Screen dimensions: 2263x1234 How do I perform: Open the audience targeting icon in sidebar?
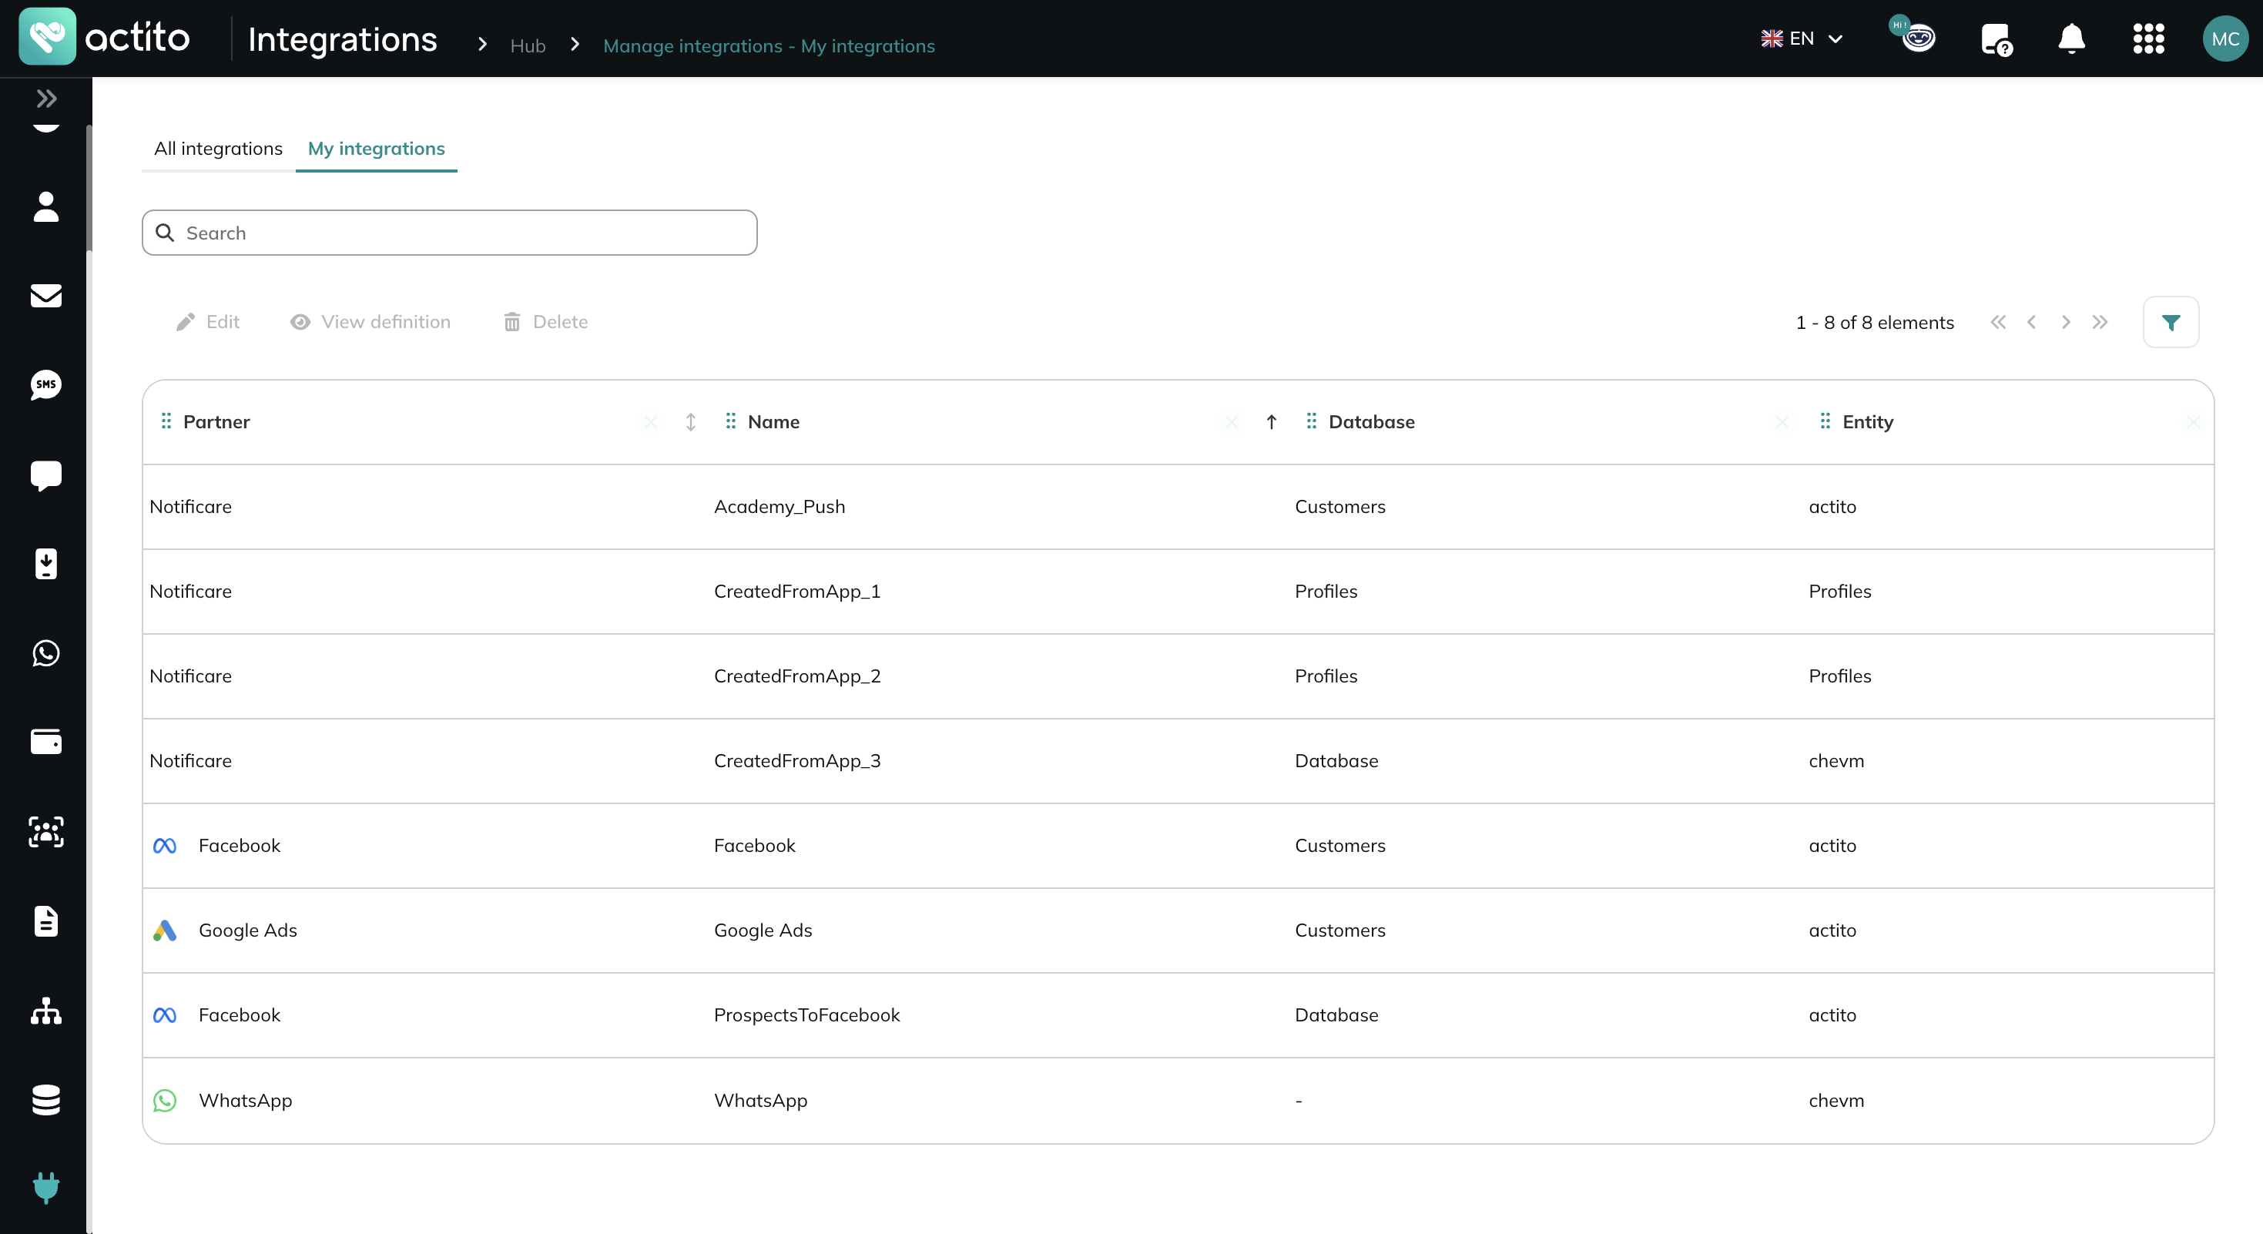click(45, 832)
